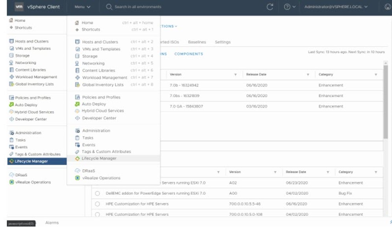This screenshot has height=227, width=392.
Task: Expand the Administrator@VSPHERE.LOCAL user menu
Action: coord(336,7)
